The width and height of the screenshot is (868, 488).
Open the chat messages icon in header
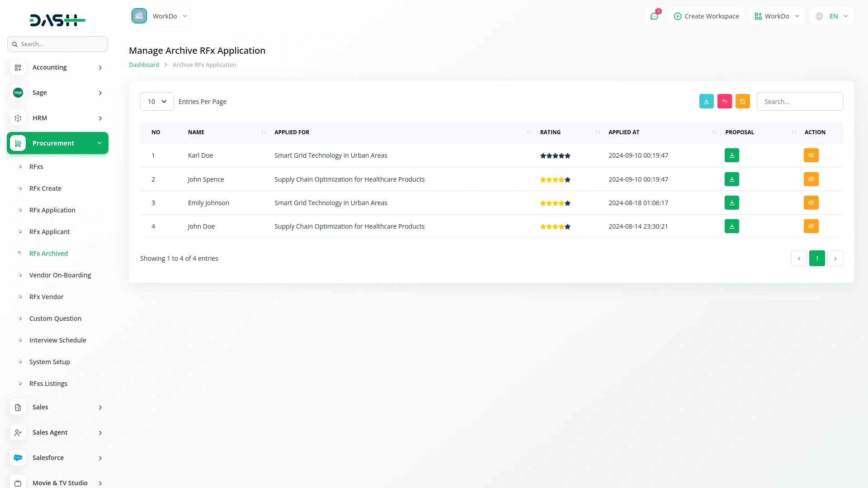tap(654, 16)
